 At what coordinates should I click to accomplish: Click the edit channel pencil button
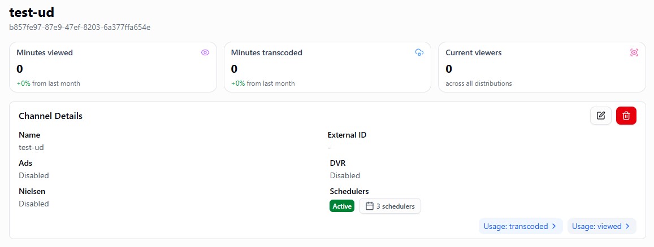pos(601,116)
